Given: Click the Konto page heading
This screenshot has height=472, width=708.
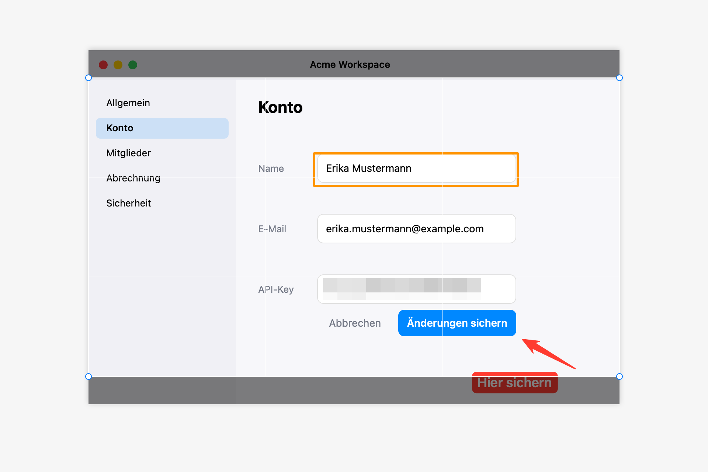Looking at the screenshot, I should [280, 107].
